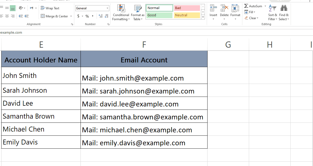
Task: Apply Middle Align to the cell
Action: (x=7, y=8)
